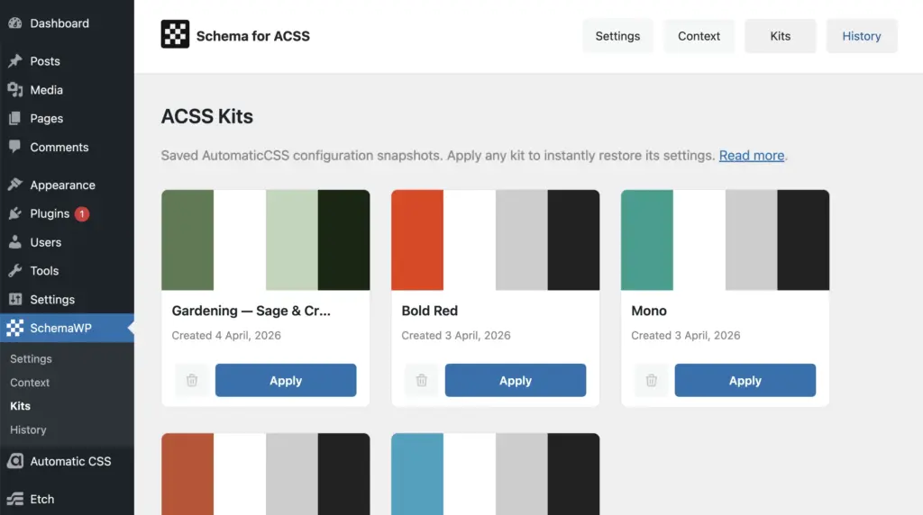Open the History tab in header
The width and height of the screenshot is (923, 515).
861,36
